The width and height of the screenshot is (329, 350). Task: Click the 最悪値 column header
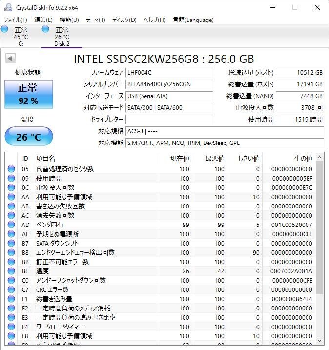click(x=209, y=158)
